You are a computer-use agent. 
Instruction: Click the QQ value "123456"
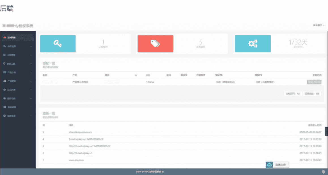[150, 82]
